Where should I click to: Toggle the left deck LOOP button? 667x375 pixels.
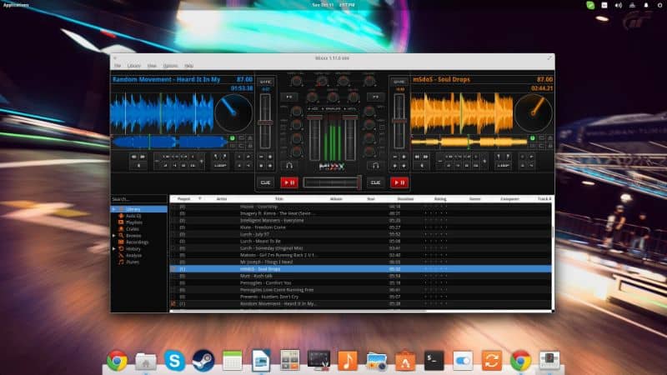(221, 165)
